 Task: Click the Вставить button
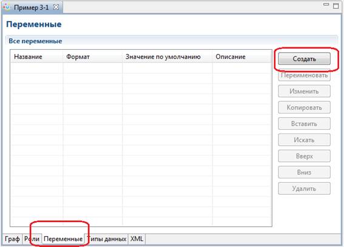point(305,124)
